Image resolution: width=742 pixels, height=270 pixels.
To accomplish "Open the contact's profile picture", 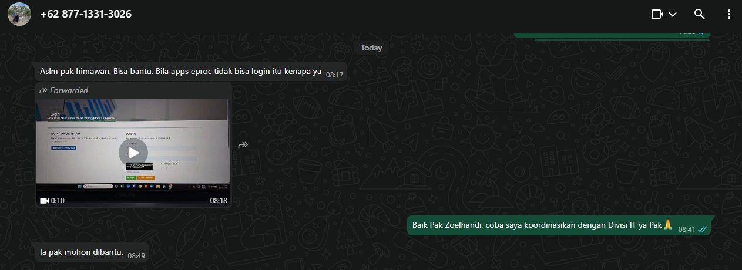I will [x=19, y=14].
